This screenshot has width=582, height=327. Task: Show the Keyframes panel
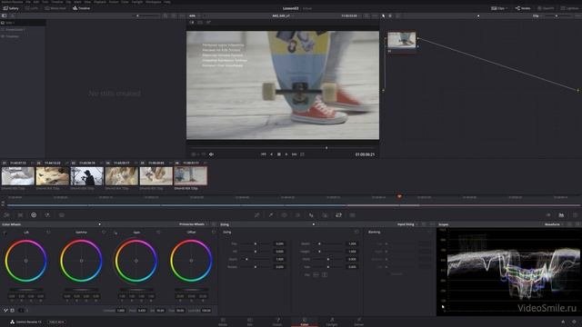547,215
